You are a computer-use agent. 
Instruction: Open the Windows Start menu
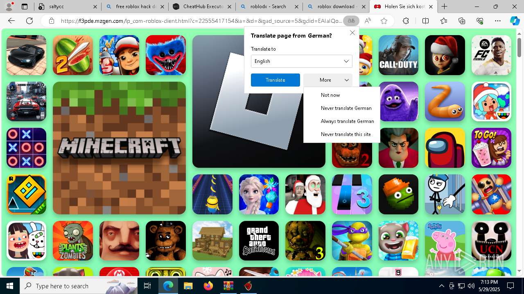(x=10, y=286)
